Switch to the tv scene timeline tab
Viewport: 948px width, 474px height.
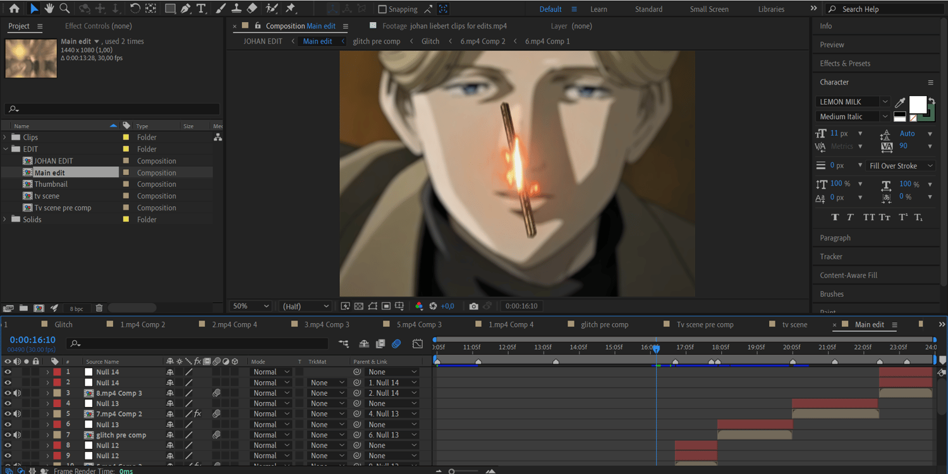(794, 324)
